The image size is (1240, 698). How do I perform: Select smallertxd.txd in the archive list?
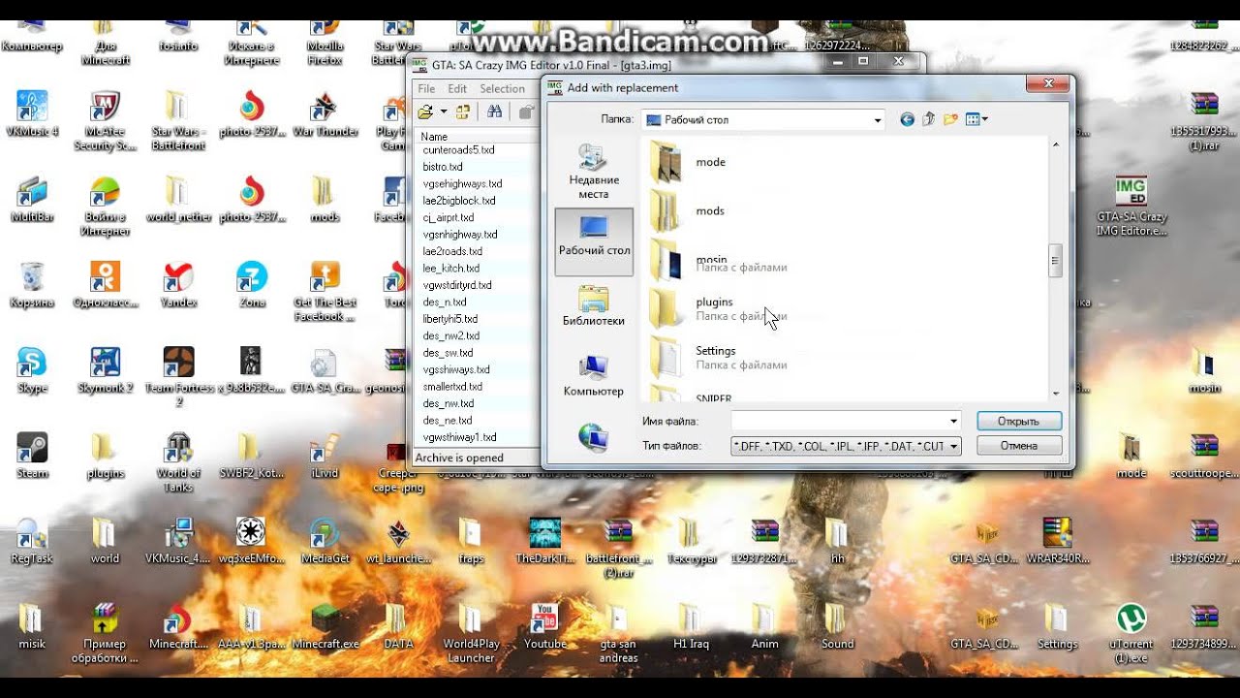[452, 387]
